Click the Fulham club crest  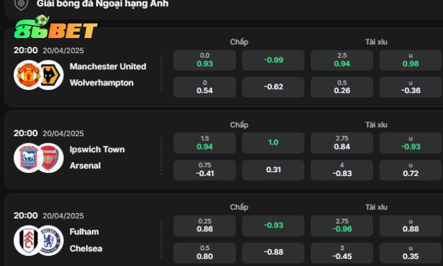(28, 240)
